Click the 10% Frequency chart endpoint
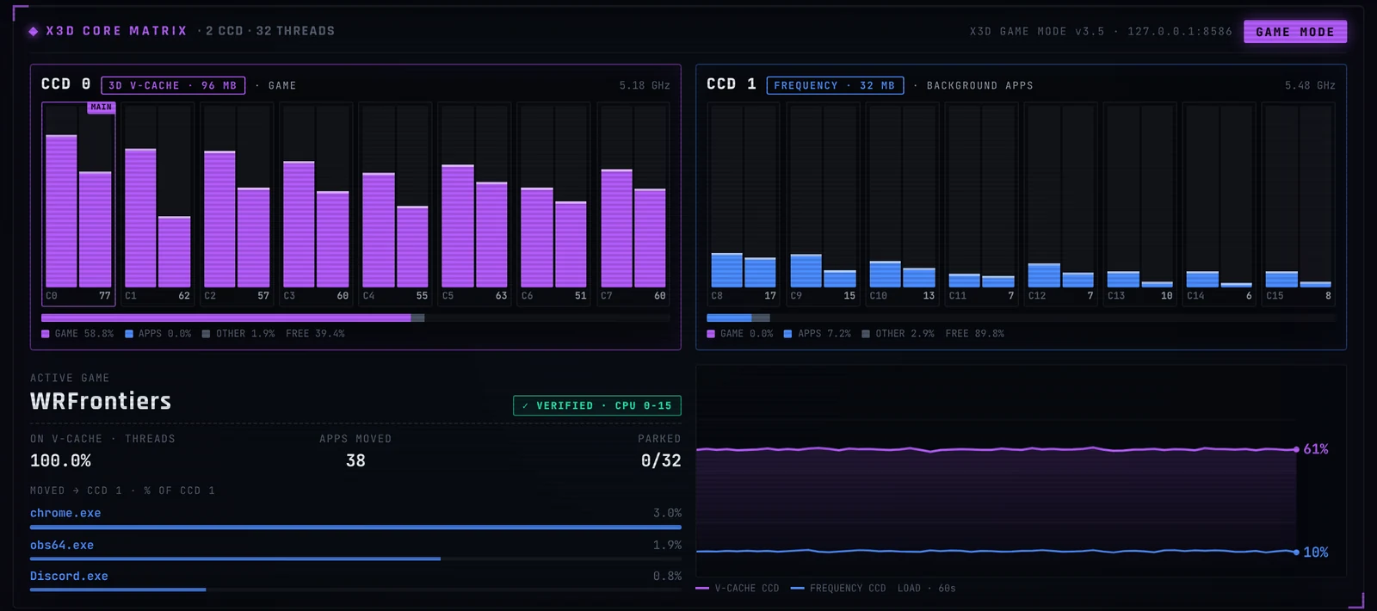This screenshot has height=611, width=1377. (1296, 552)
